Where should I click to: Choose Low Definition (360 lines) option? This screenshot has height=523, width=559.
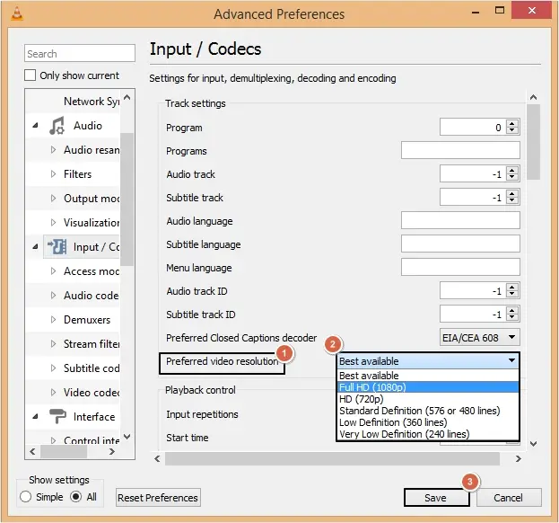point(428,422)
